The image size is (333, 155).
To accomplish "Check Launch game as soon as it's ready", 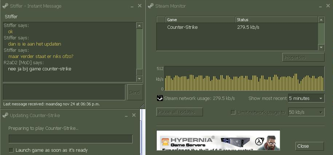I will coord(11,150).
